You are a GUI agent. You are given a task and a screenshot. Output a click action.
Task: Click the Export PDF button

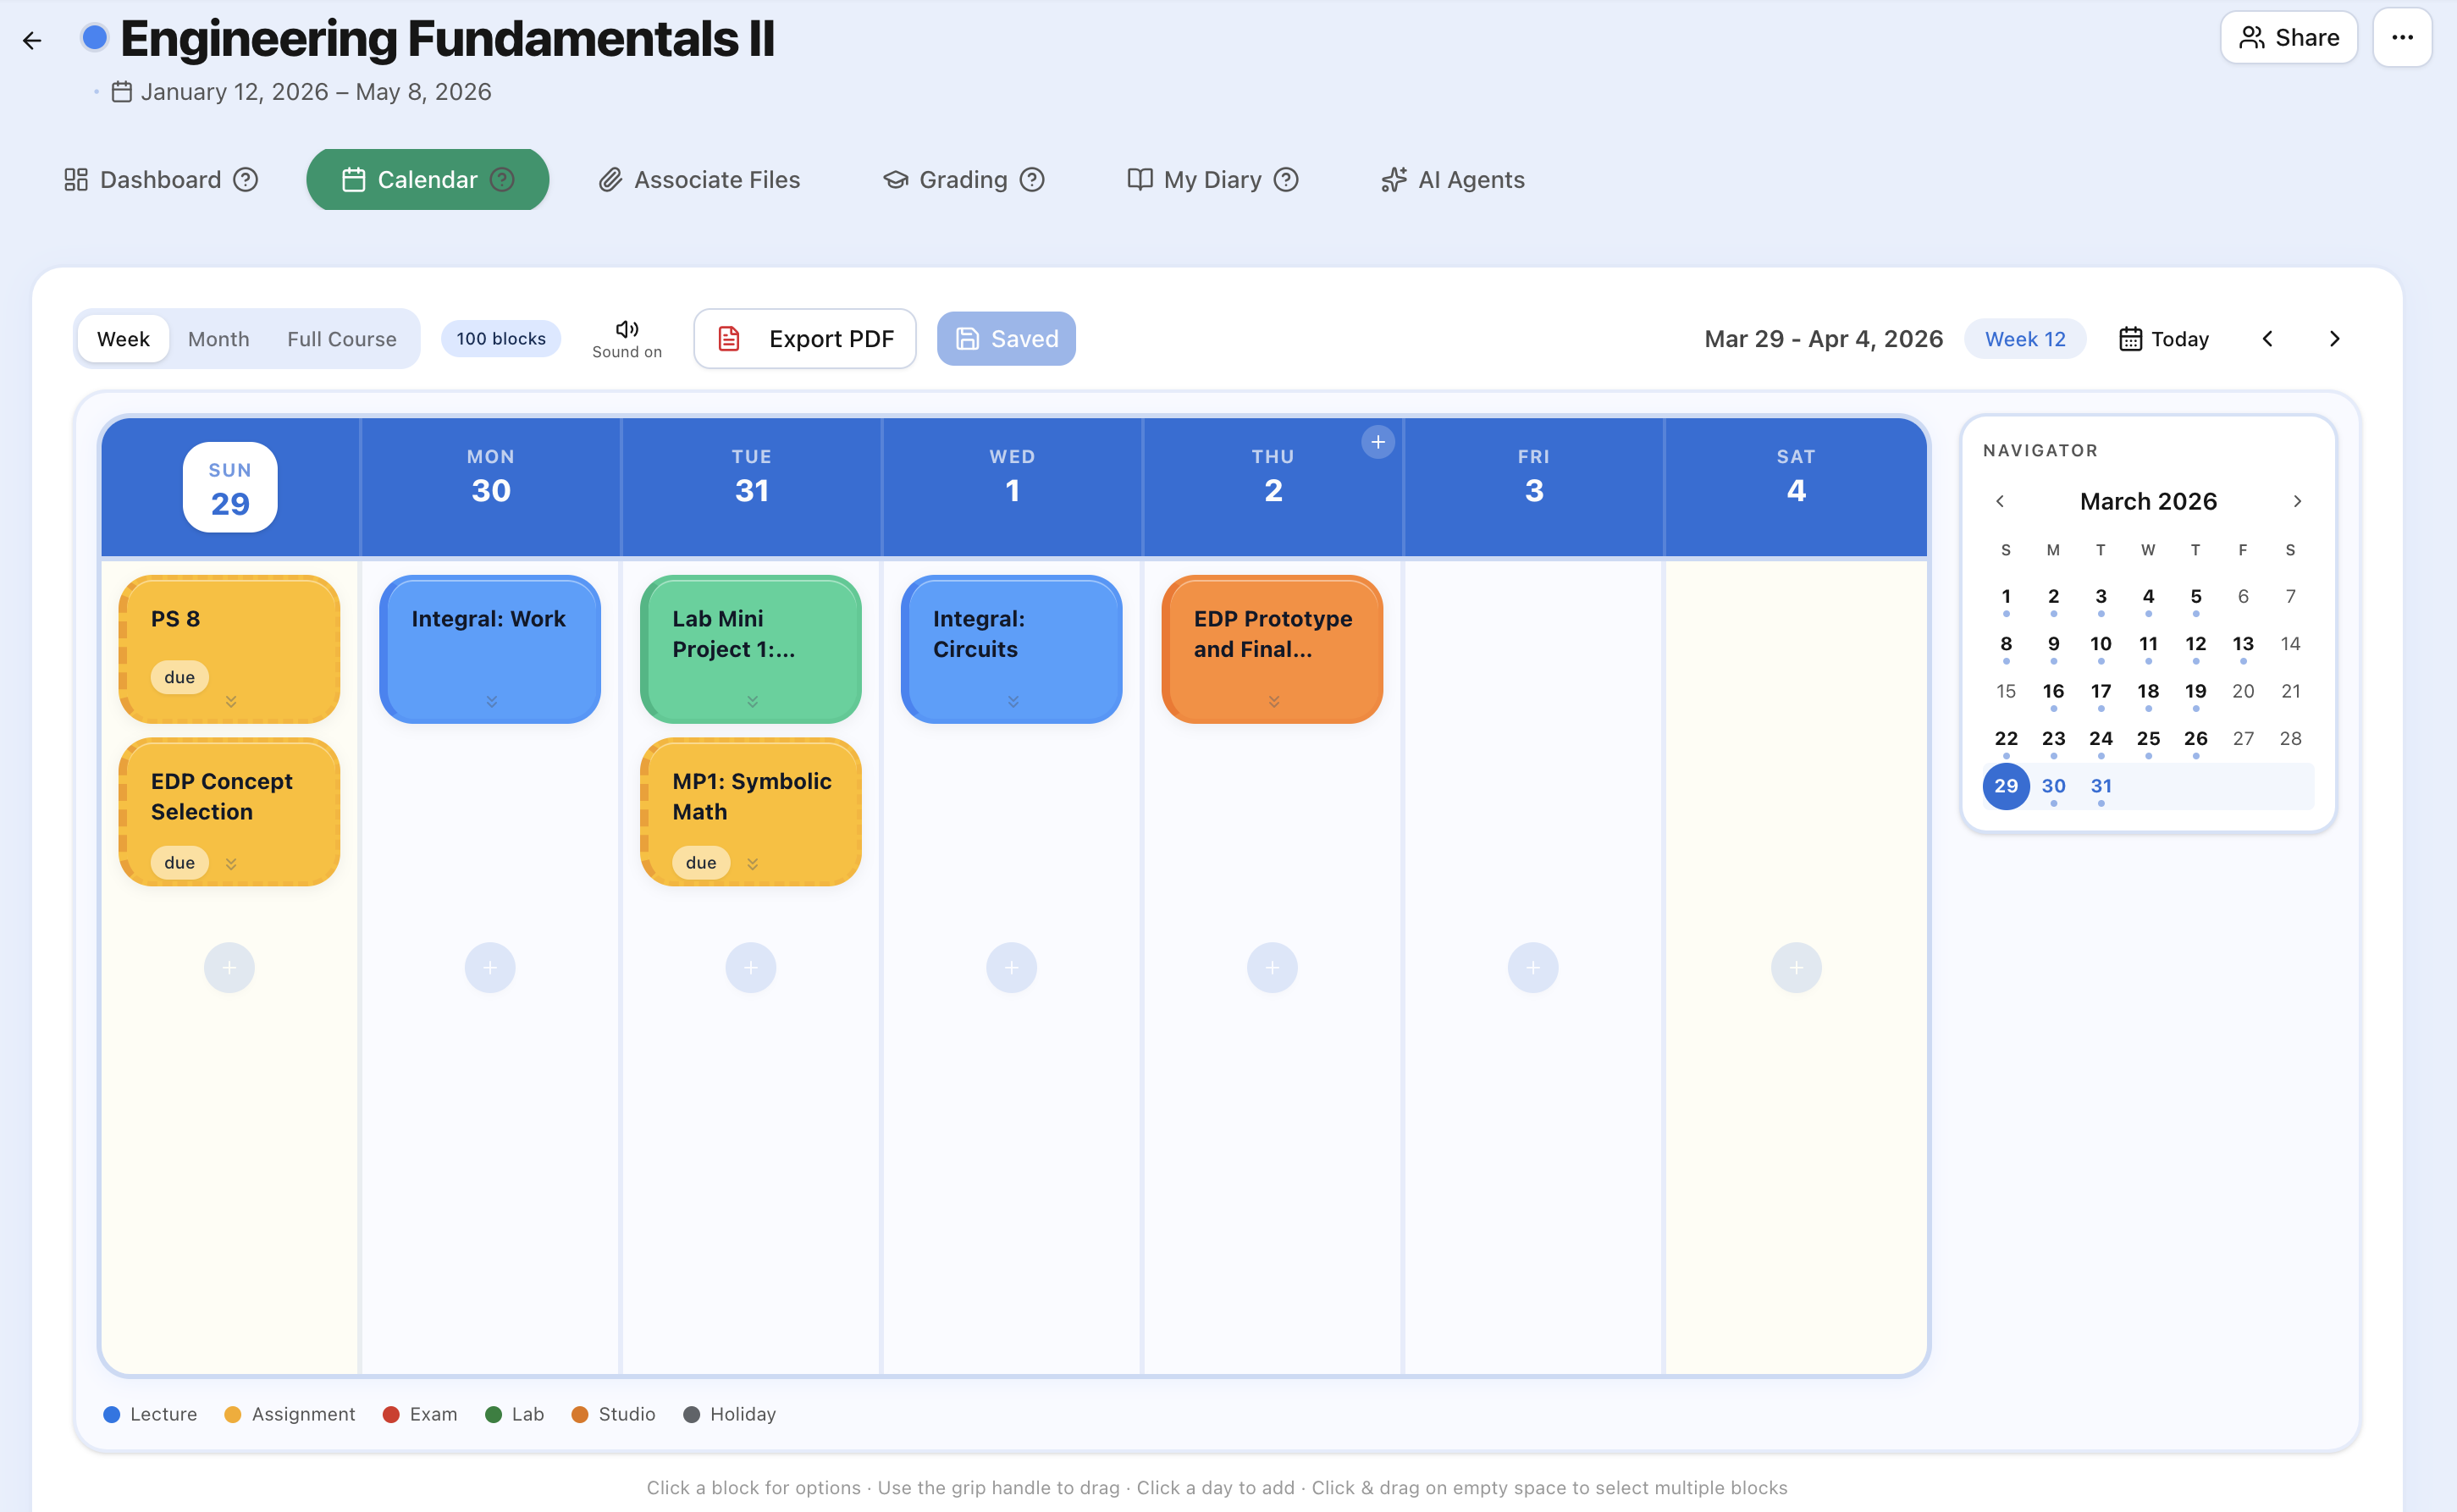pos(804,338)
